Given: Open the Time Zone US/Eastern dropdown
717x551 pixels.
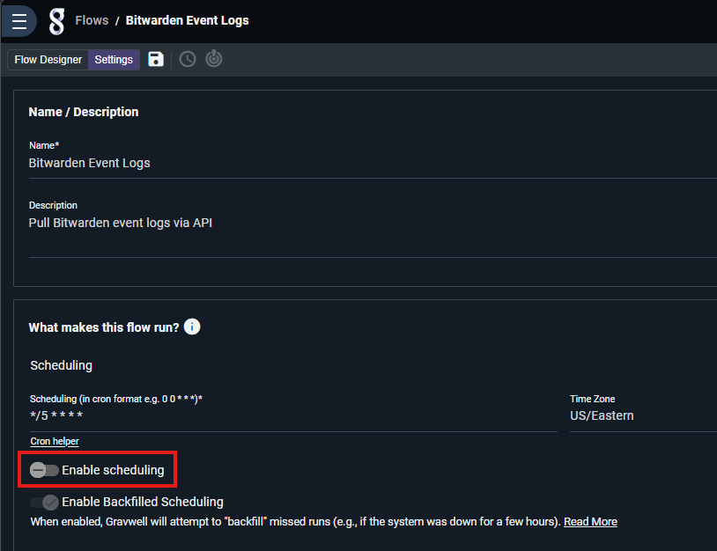Looking at the screenshot, I should click(643, 415).
